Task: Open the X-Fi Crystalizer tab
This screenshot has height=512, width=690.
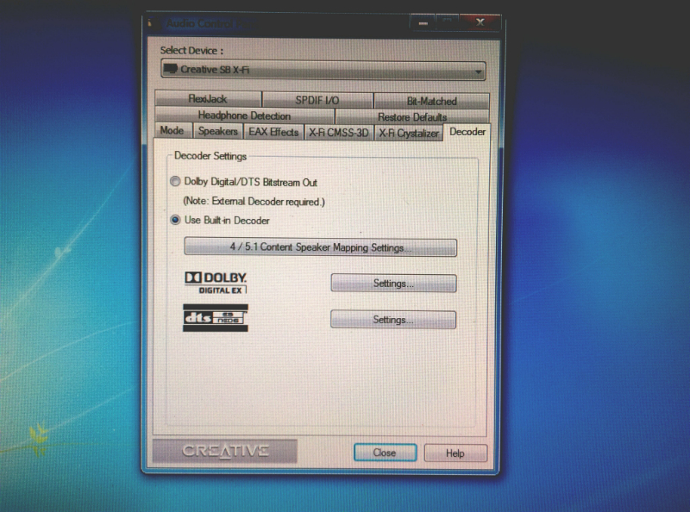Action: pos(409,134)
